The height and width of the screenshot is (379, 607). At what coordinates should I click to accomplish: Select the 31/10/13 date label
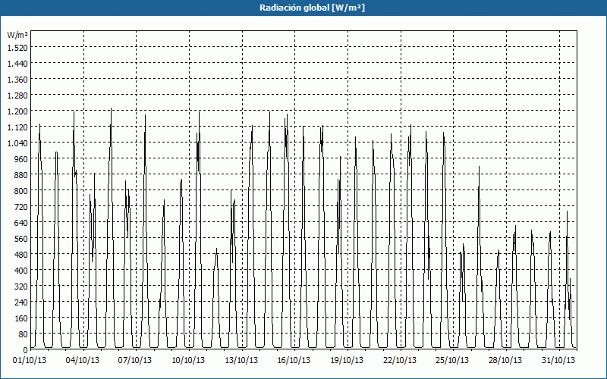click(x=558, y=361)
